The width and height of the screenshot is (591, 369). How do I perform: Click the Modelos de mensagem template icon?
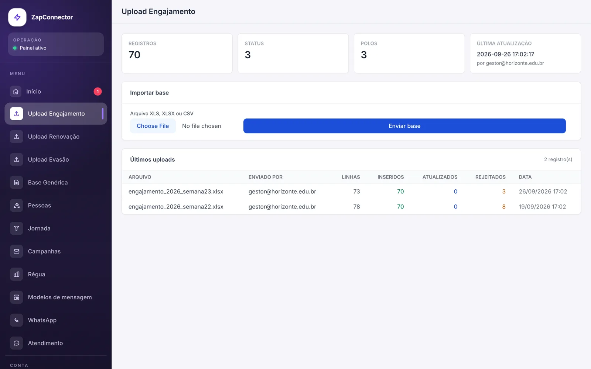[17, 297]
